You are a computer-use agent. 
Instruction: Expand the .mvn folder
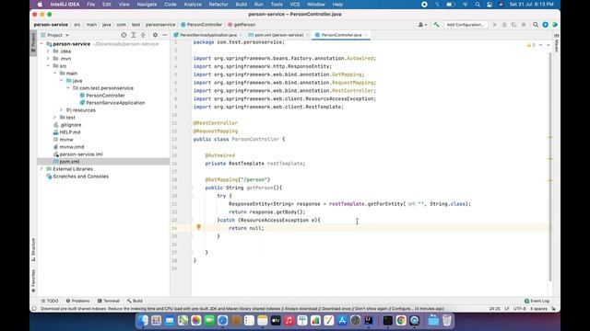click(x=49, y=59)
